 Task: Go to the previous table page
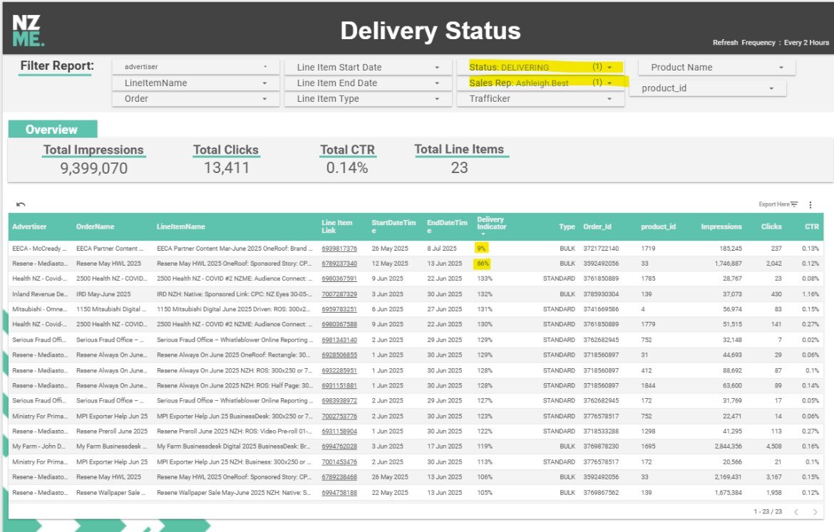(797, 511)
